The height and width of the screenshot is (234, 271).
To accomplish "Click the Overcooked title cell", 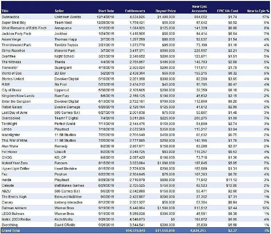I will (x=11, y=118).
